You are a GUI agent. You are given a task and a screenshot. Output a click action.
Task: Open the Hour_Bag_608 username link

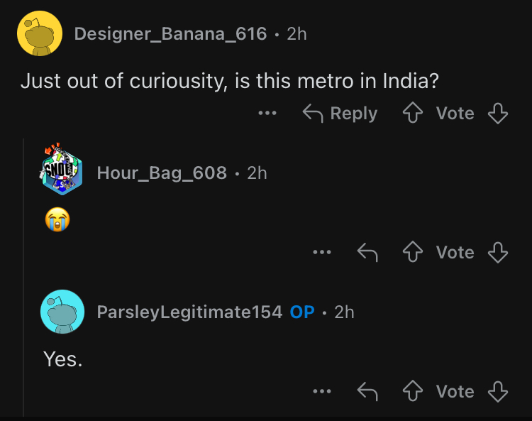pyautogui.click(x=162, y=173)
